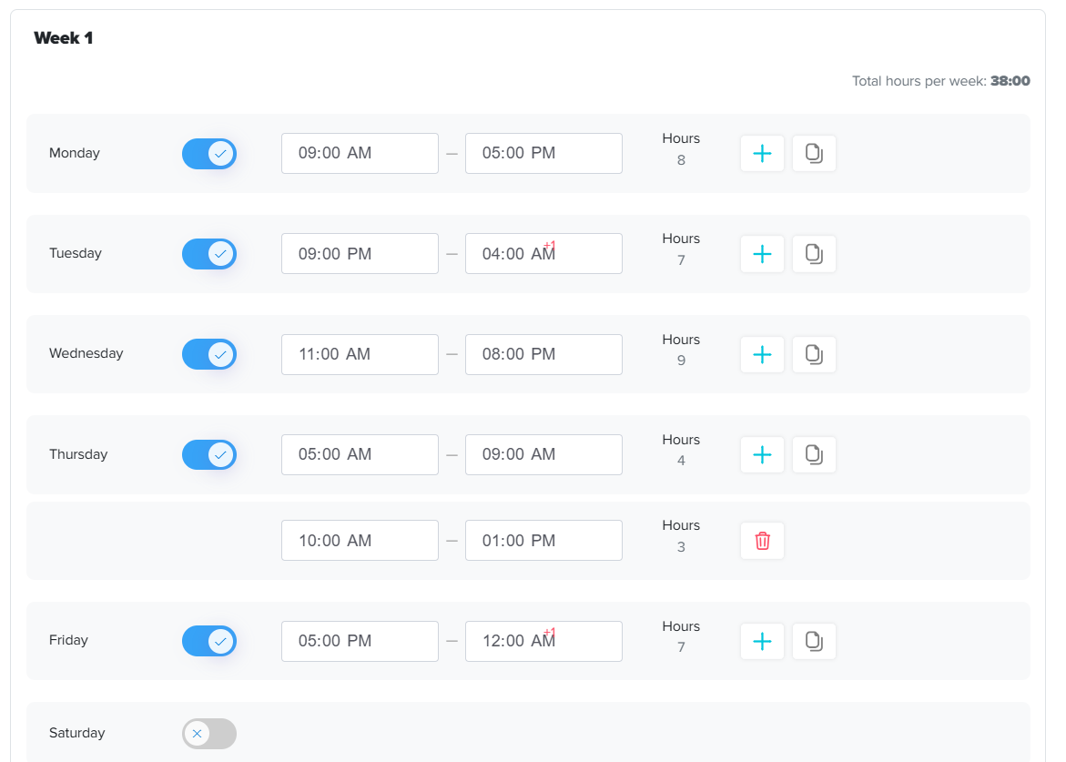Screen dimensions: 1066x762
Task: Turn off the Wednesday toggle
Action: [209, 354]
